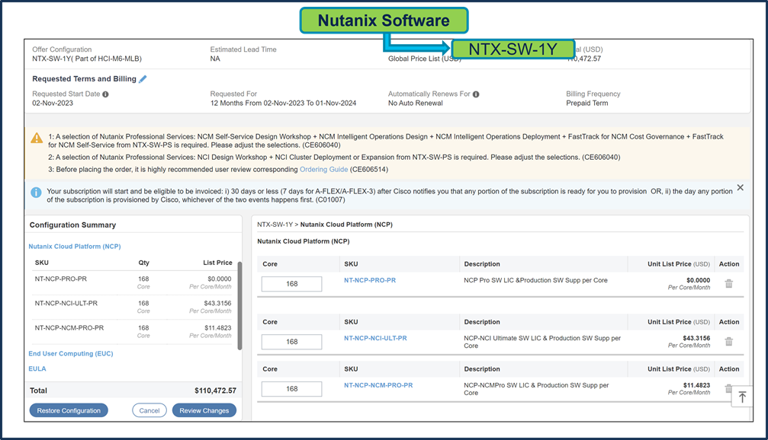768x440 pixels.
Task: Jump to top with arrow button
Action: (742, 397)
